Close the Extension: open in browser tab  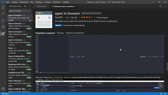(75, 6)
